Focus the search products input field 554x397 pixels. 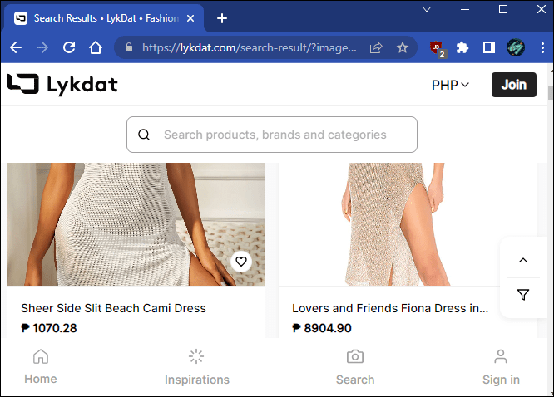coord(283,135)
